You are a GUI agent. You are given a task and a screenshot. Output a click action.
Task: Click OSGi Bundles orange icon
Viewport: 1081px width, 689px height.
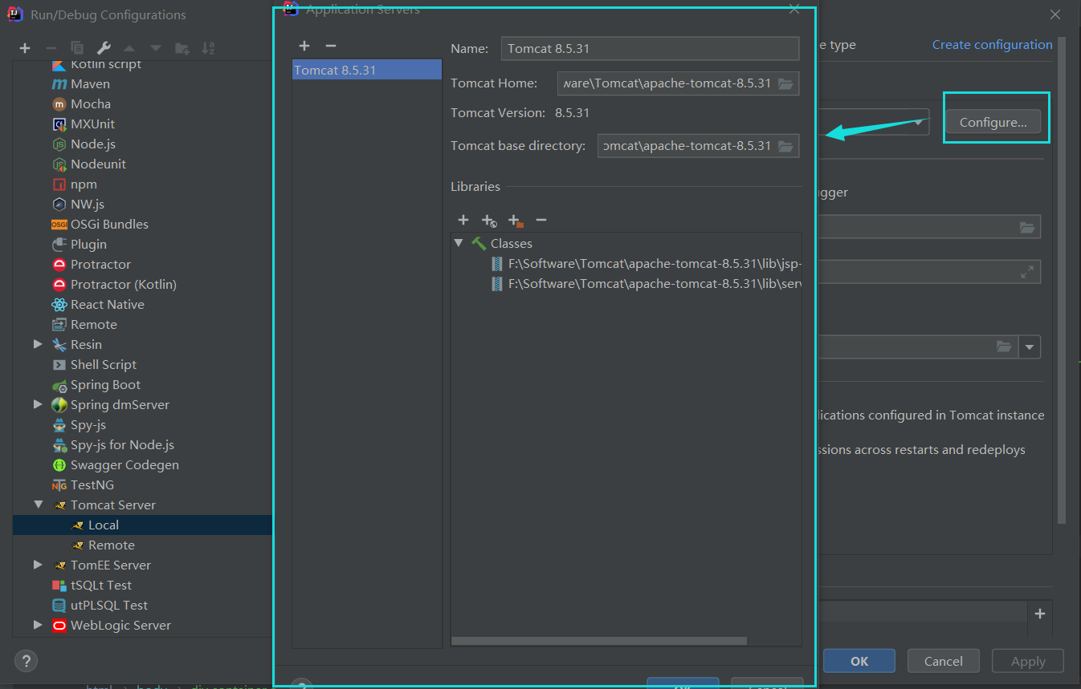click(x=59, y=224)
